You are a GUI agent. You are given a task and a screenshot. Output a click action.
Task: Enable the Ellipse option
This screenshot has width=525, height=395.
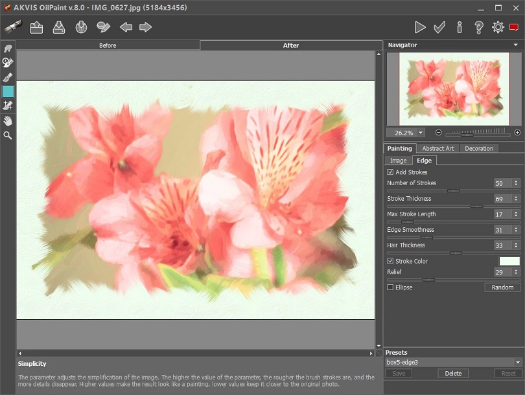click(390, 287)
